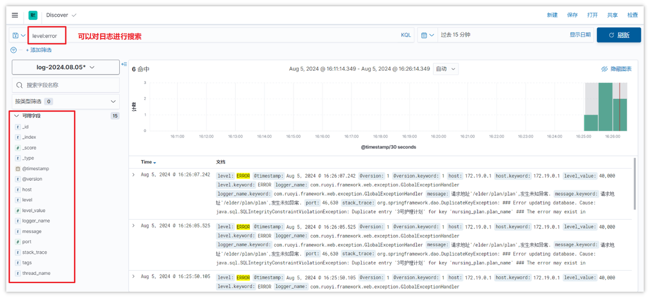Click 共享 in the top menu
This screenshot has width=650, height=298.
612,15
